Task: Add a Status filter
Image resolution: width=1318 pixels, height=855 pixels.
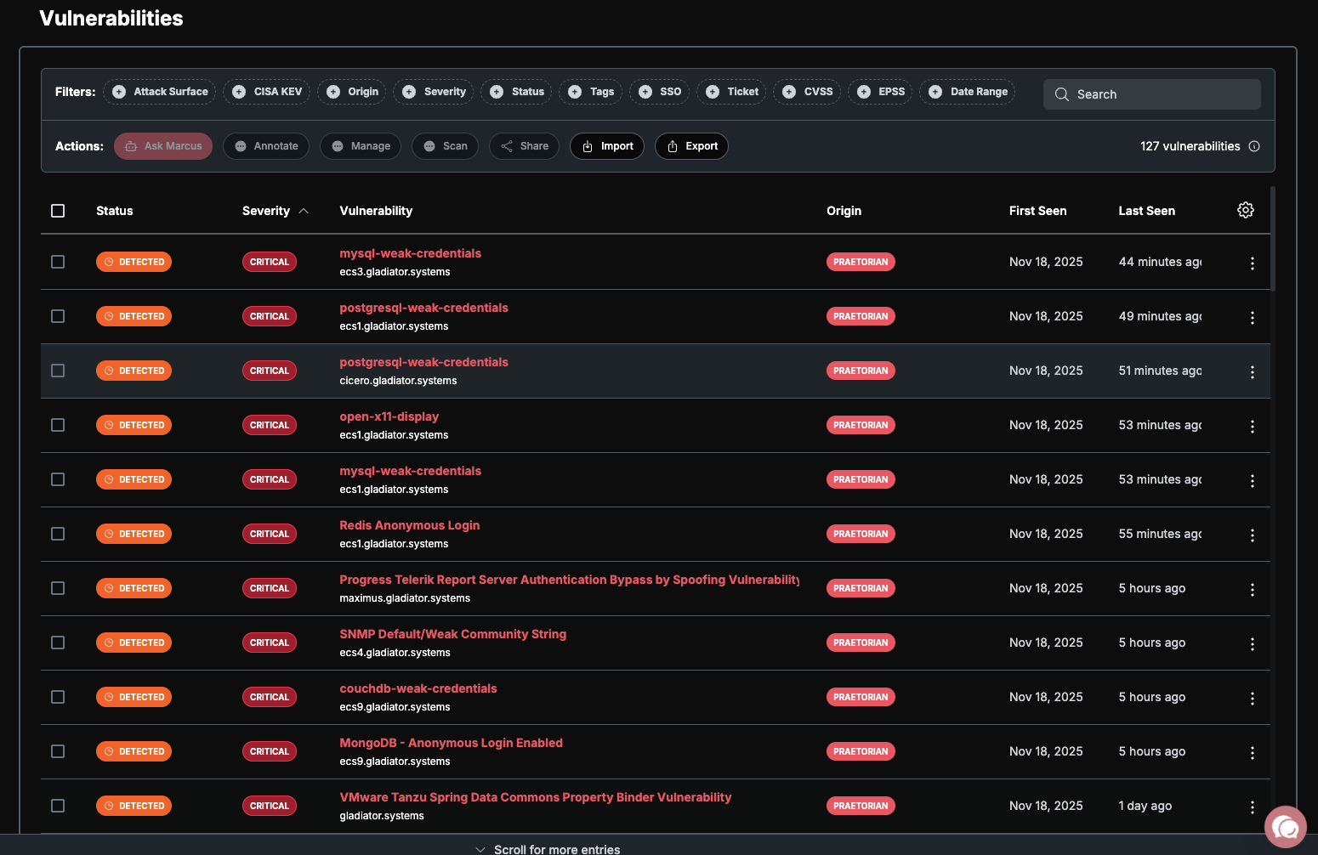Action: click(516, 92)
